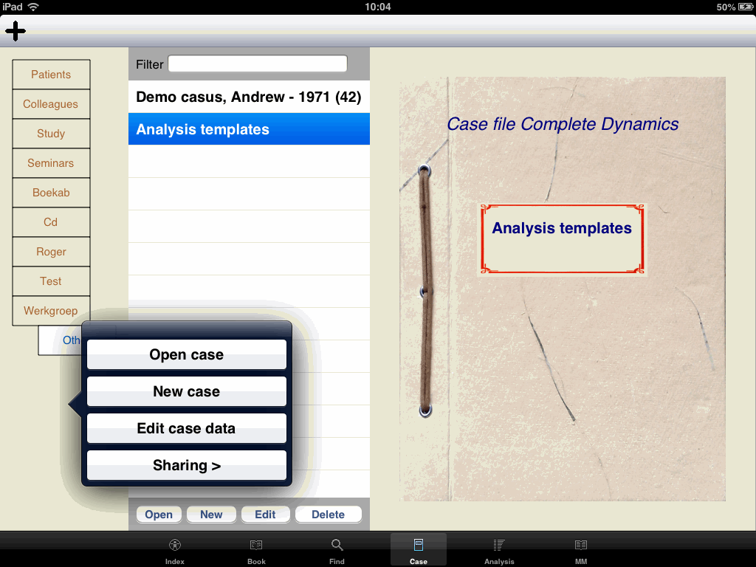756x567 pixels.
Task: Tap the 10:04 clock in status bar
Action: tap(377, 7)
